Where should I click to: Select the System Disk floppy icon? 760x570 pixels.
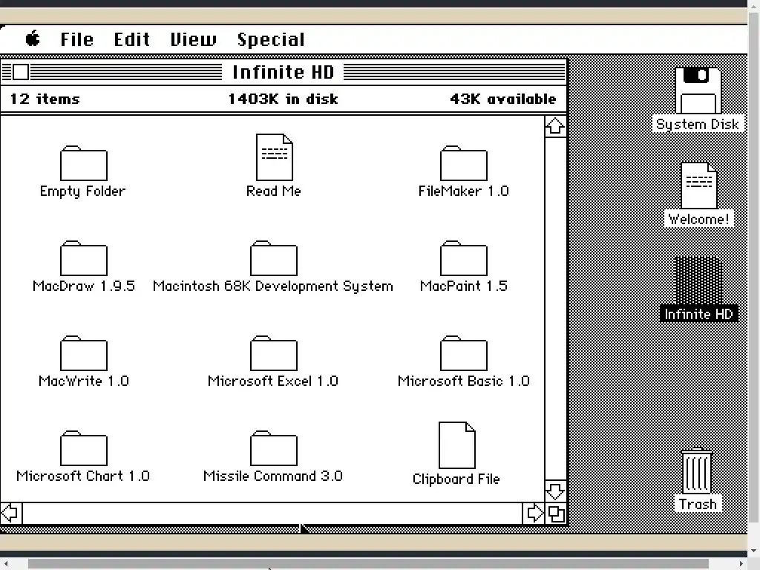(698, 91)
